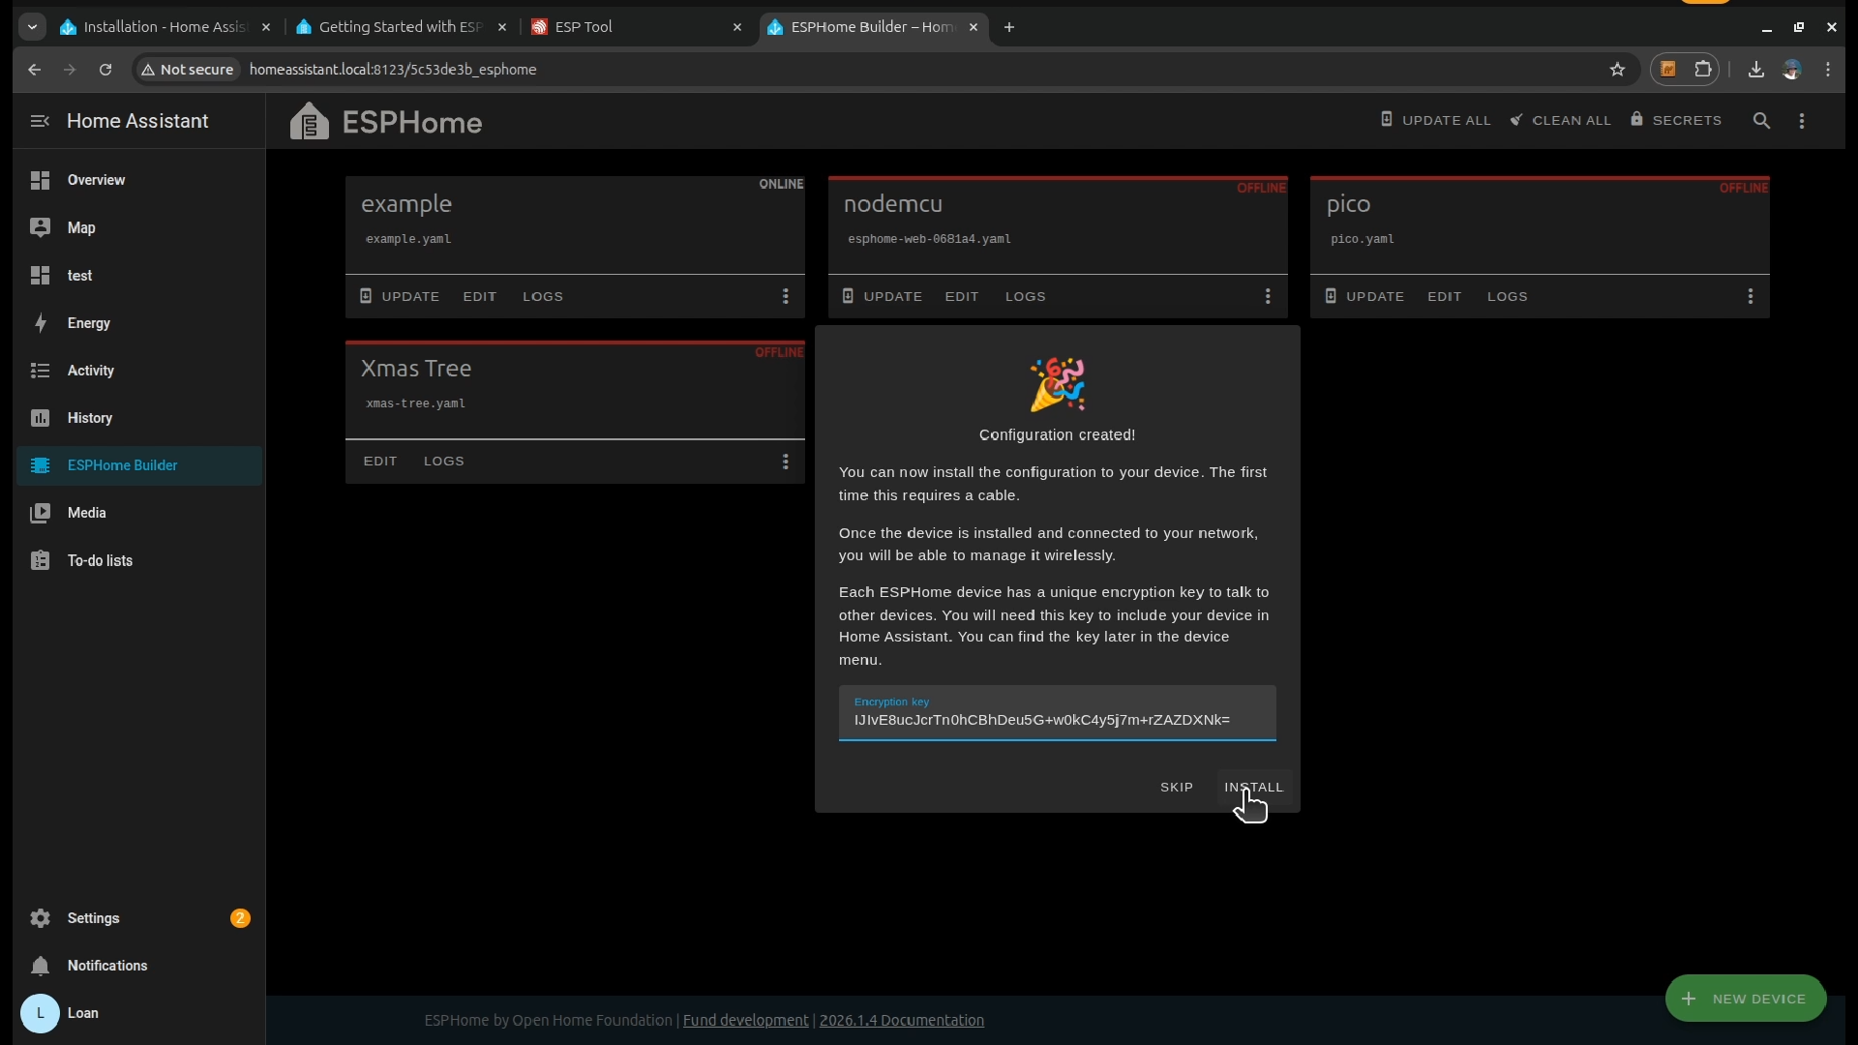Click the Energy lightning bolt icon

(40, 322)
